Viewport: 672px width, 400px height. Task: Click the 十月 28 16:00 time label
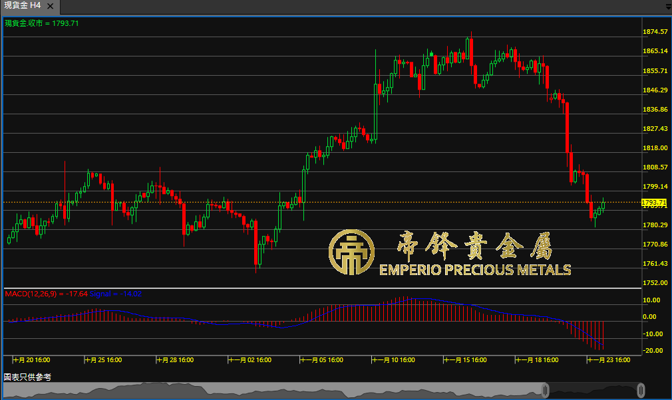point(175,359)
